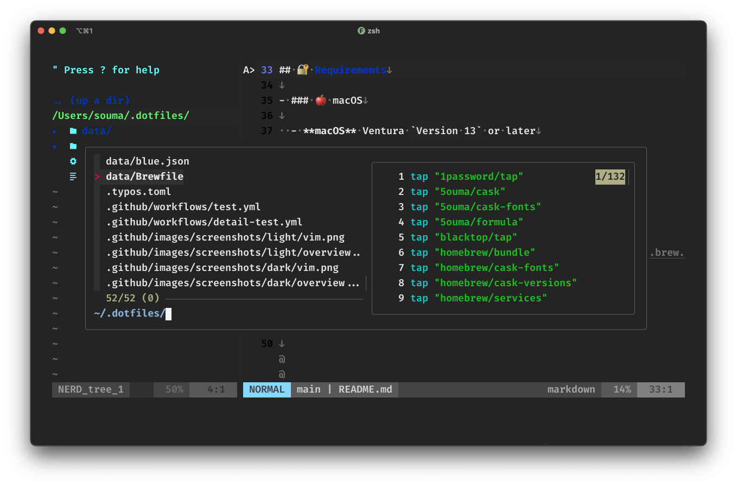Click preview line tap "homebrew/services"

[479, 298]
